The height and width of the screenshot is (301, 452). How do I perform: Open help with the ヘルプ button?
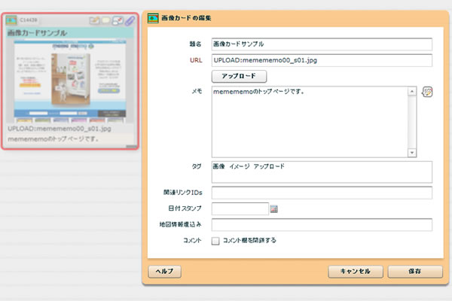coord(164,271)
